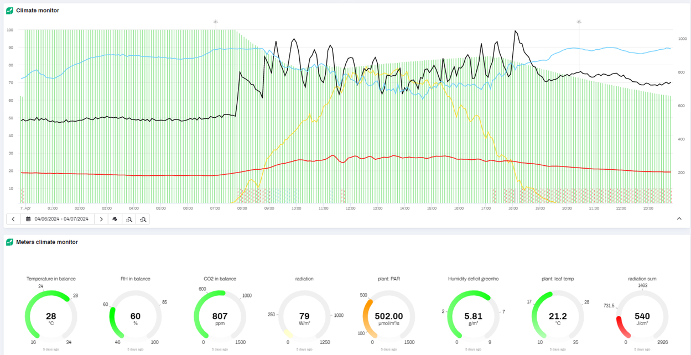This screenshot has width=691, height=355.
Task: Click the Meters climate monitor leaf icon
Action: [9, 242]
